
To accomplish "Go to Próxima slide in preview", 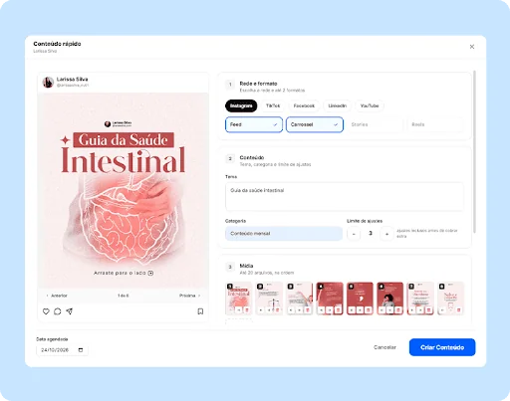I will (x=190, y=296).
